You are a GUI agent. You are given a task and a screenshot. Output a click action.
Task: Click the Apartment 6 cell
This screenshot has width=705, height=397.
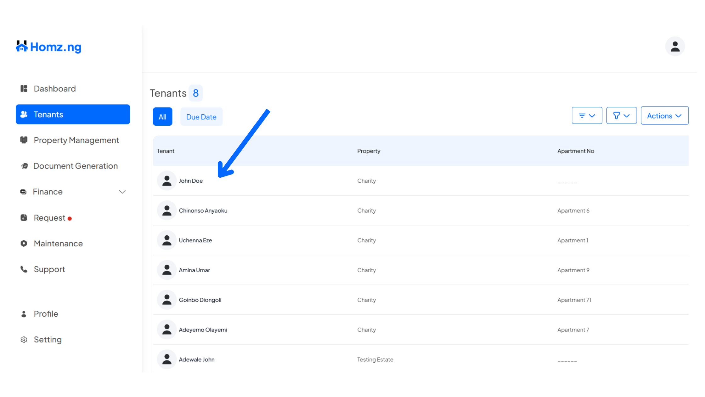(x=573, y=210)
